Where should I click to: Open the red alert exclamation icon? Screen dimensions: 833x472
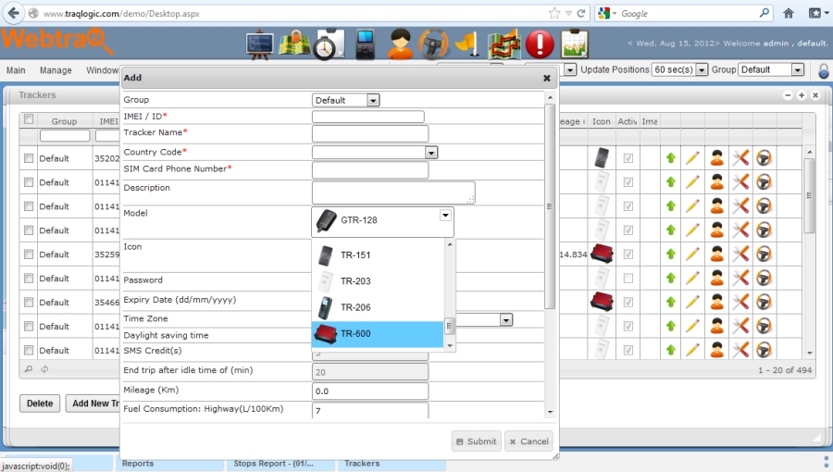coord(540,44)
